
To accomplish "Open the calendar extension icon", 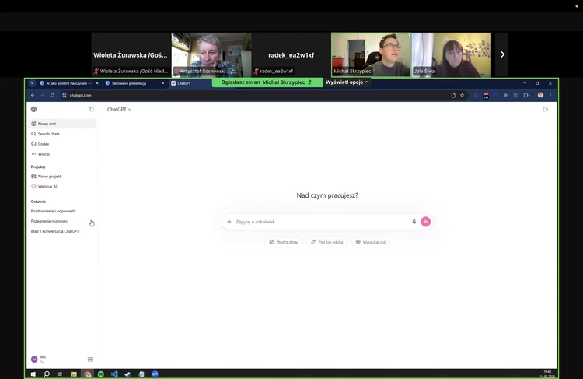I will coord(486,96).
